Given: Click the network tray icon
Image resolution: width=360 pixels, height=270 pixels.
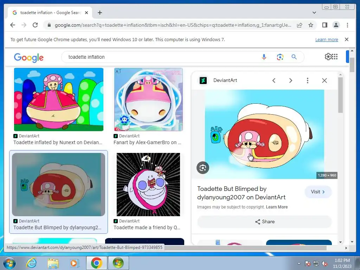Looking at the screenshot, I should click(316, 263).
